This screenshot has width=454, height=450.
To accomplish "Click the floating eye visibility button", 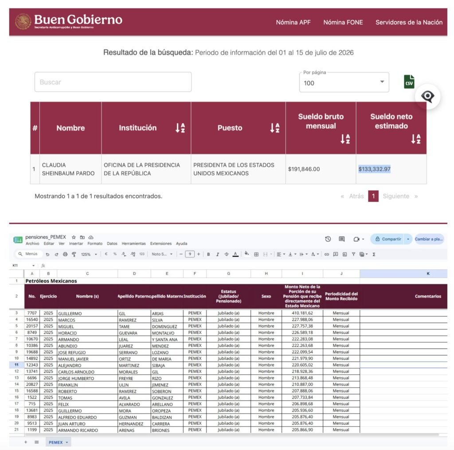I will [427, 96].
